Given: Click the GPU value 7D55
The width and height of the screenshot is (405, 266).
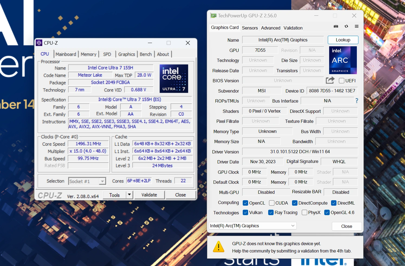Looking at the screenshot, I should tap(260, 50).
